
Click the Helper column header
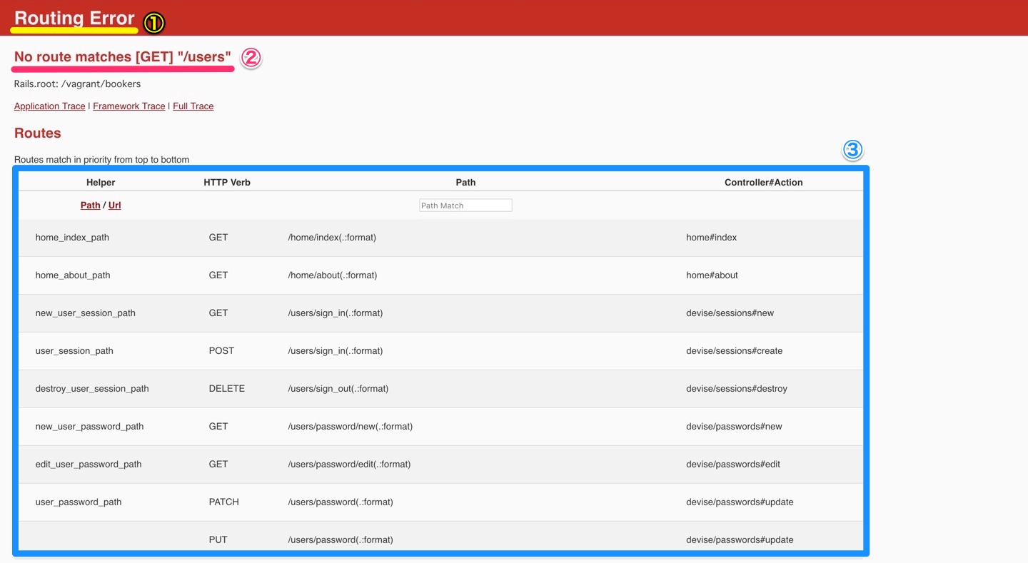click(x=100, y=182)
